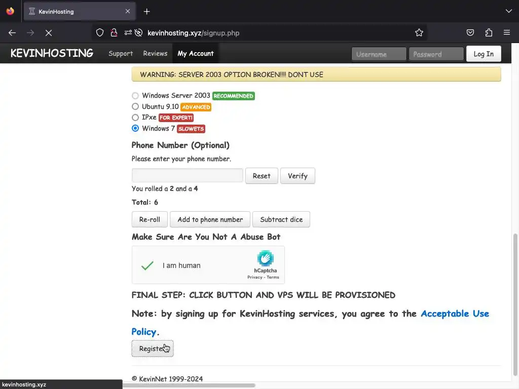The height and width of the screenshot is (389, 519).
Task: Open a new tab with plus icon
Action: [146, 12]
